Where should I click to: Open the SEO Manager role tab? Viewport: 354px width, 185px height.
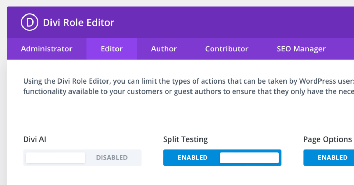[x=301, y=49]
